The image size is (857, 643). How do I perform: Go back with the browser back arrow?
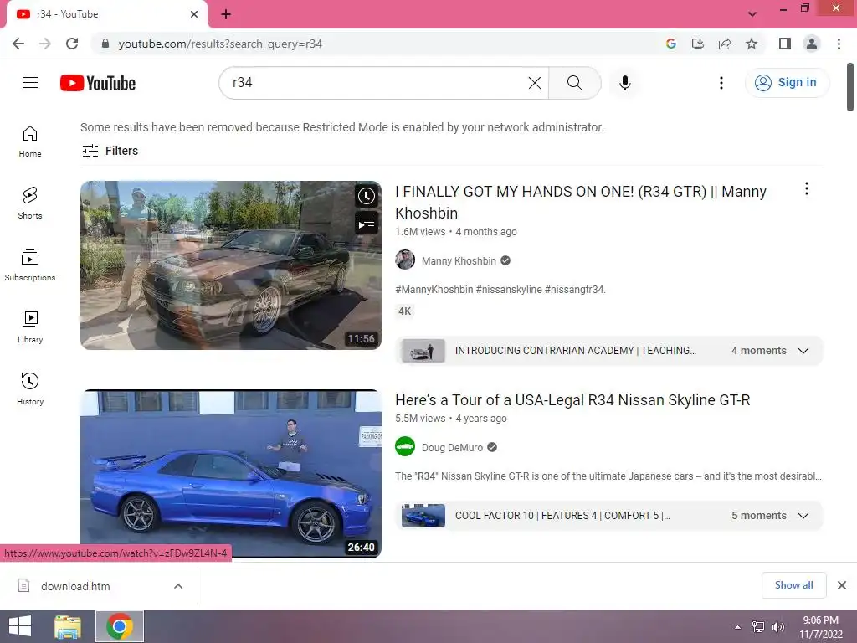click(18, 44)
